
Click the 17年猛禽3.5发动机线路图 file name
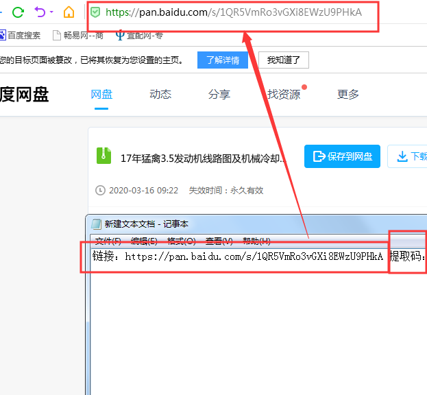203,158
